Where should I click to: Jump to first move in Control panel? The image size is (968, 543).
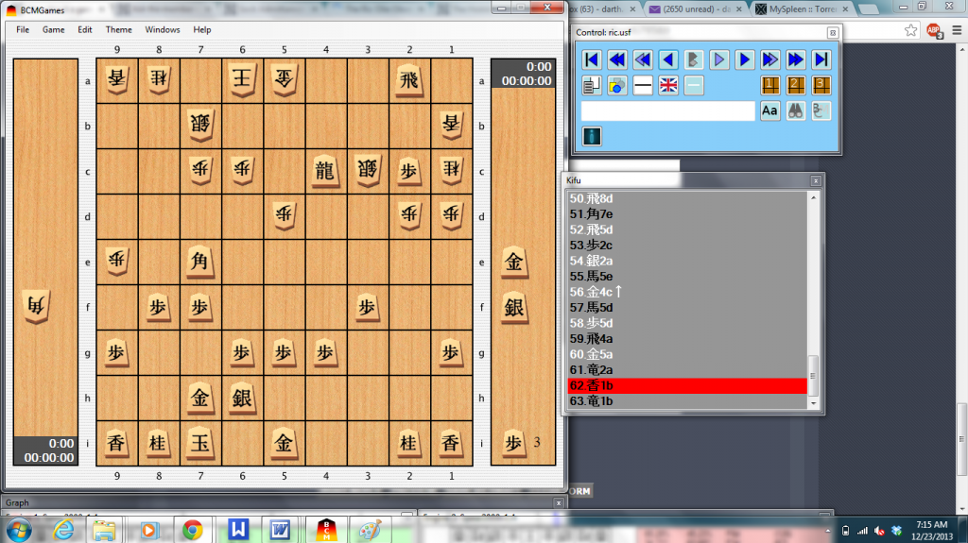click(x=592, y=59)
